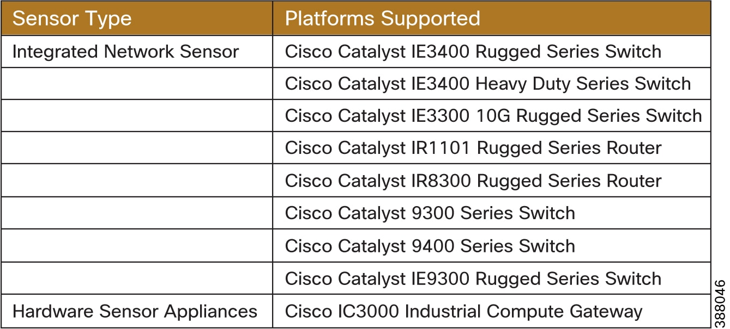Click empty Sensor Type cell beside IE3400 Heavy Duty
This screenshot has width=730, height=329.
tap(136, 84)
